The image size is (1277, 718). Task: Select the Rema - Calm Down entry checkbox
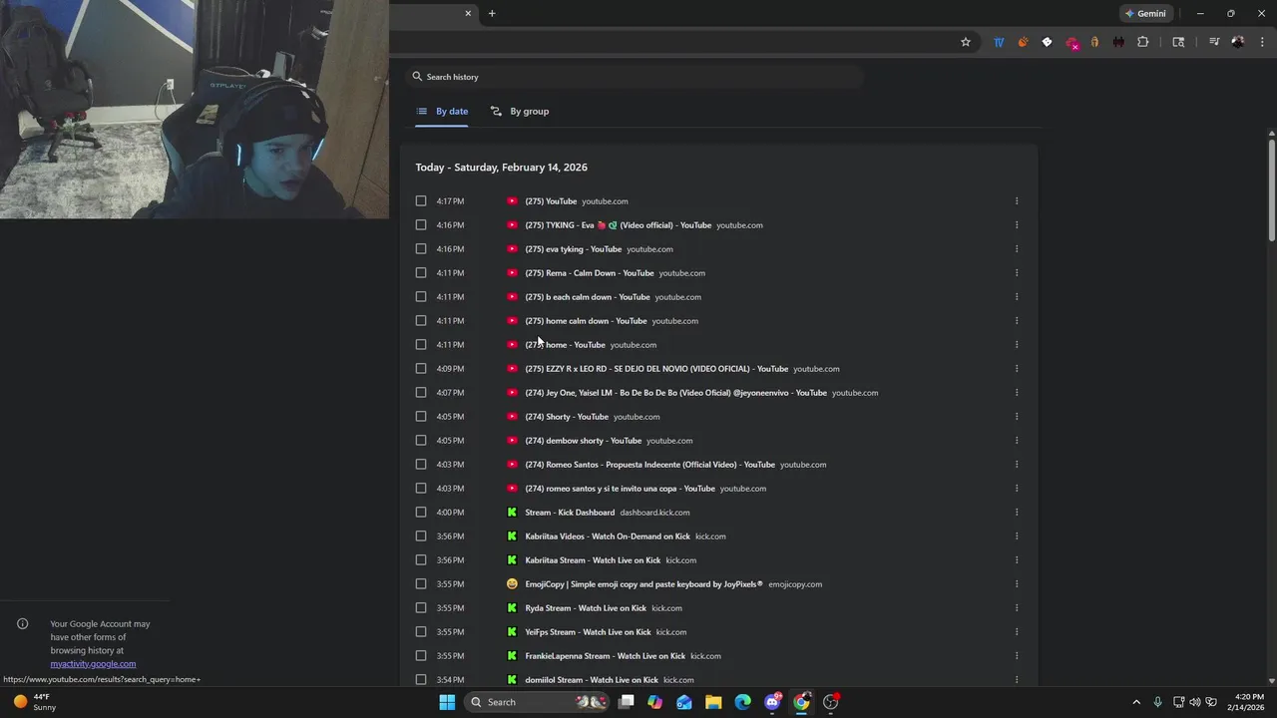(x=421, y=272)
